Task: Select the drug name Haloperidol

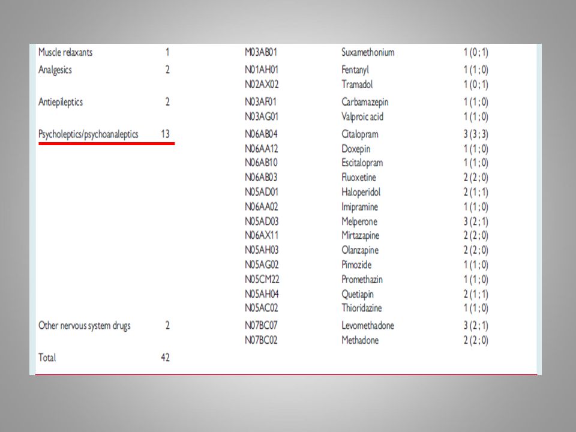Action: point(361,193)
